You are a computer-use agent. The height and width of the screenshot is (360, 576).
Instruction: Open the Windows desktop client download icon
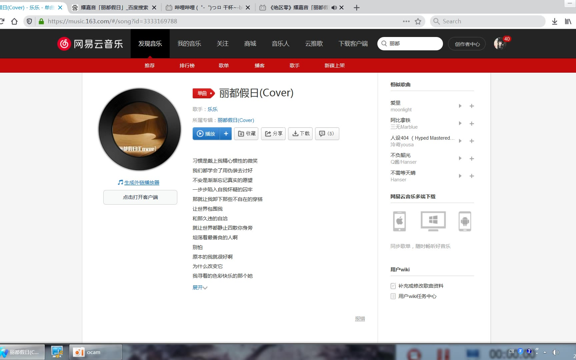click(x=433, y=221)
